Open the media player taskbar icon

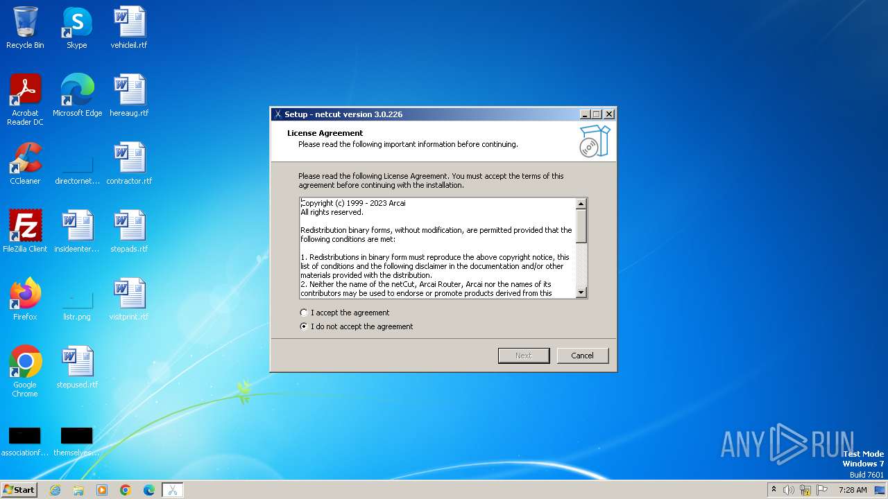(x=102, y=490)
